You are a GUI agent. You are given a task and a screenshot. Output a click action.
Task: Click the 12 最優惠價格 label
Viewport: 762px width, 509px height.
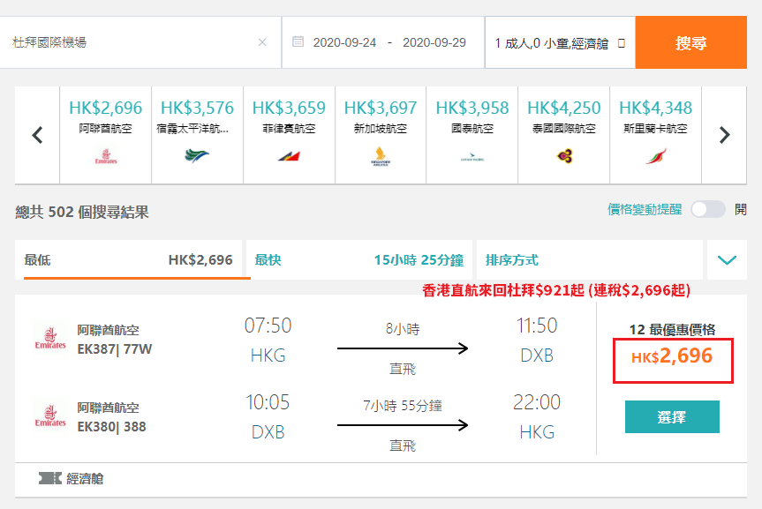[673, 330]
